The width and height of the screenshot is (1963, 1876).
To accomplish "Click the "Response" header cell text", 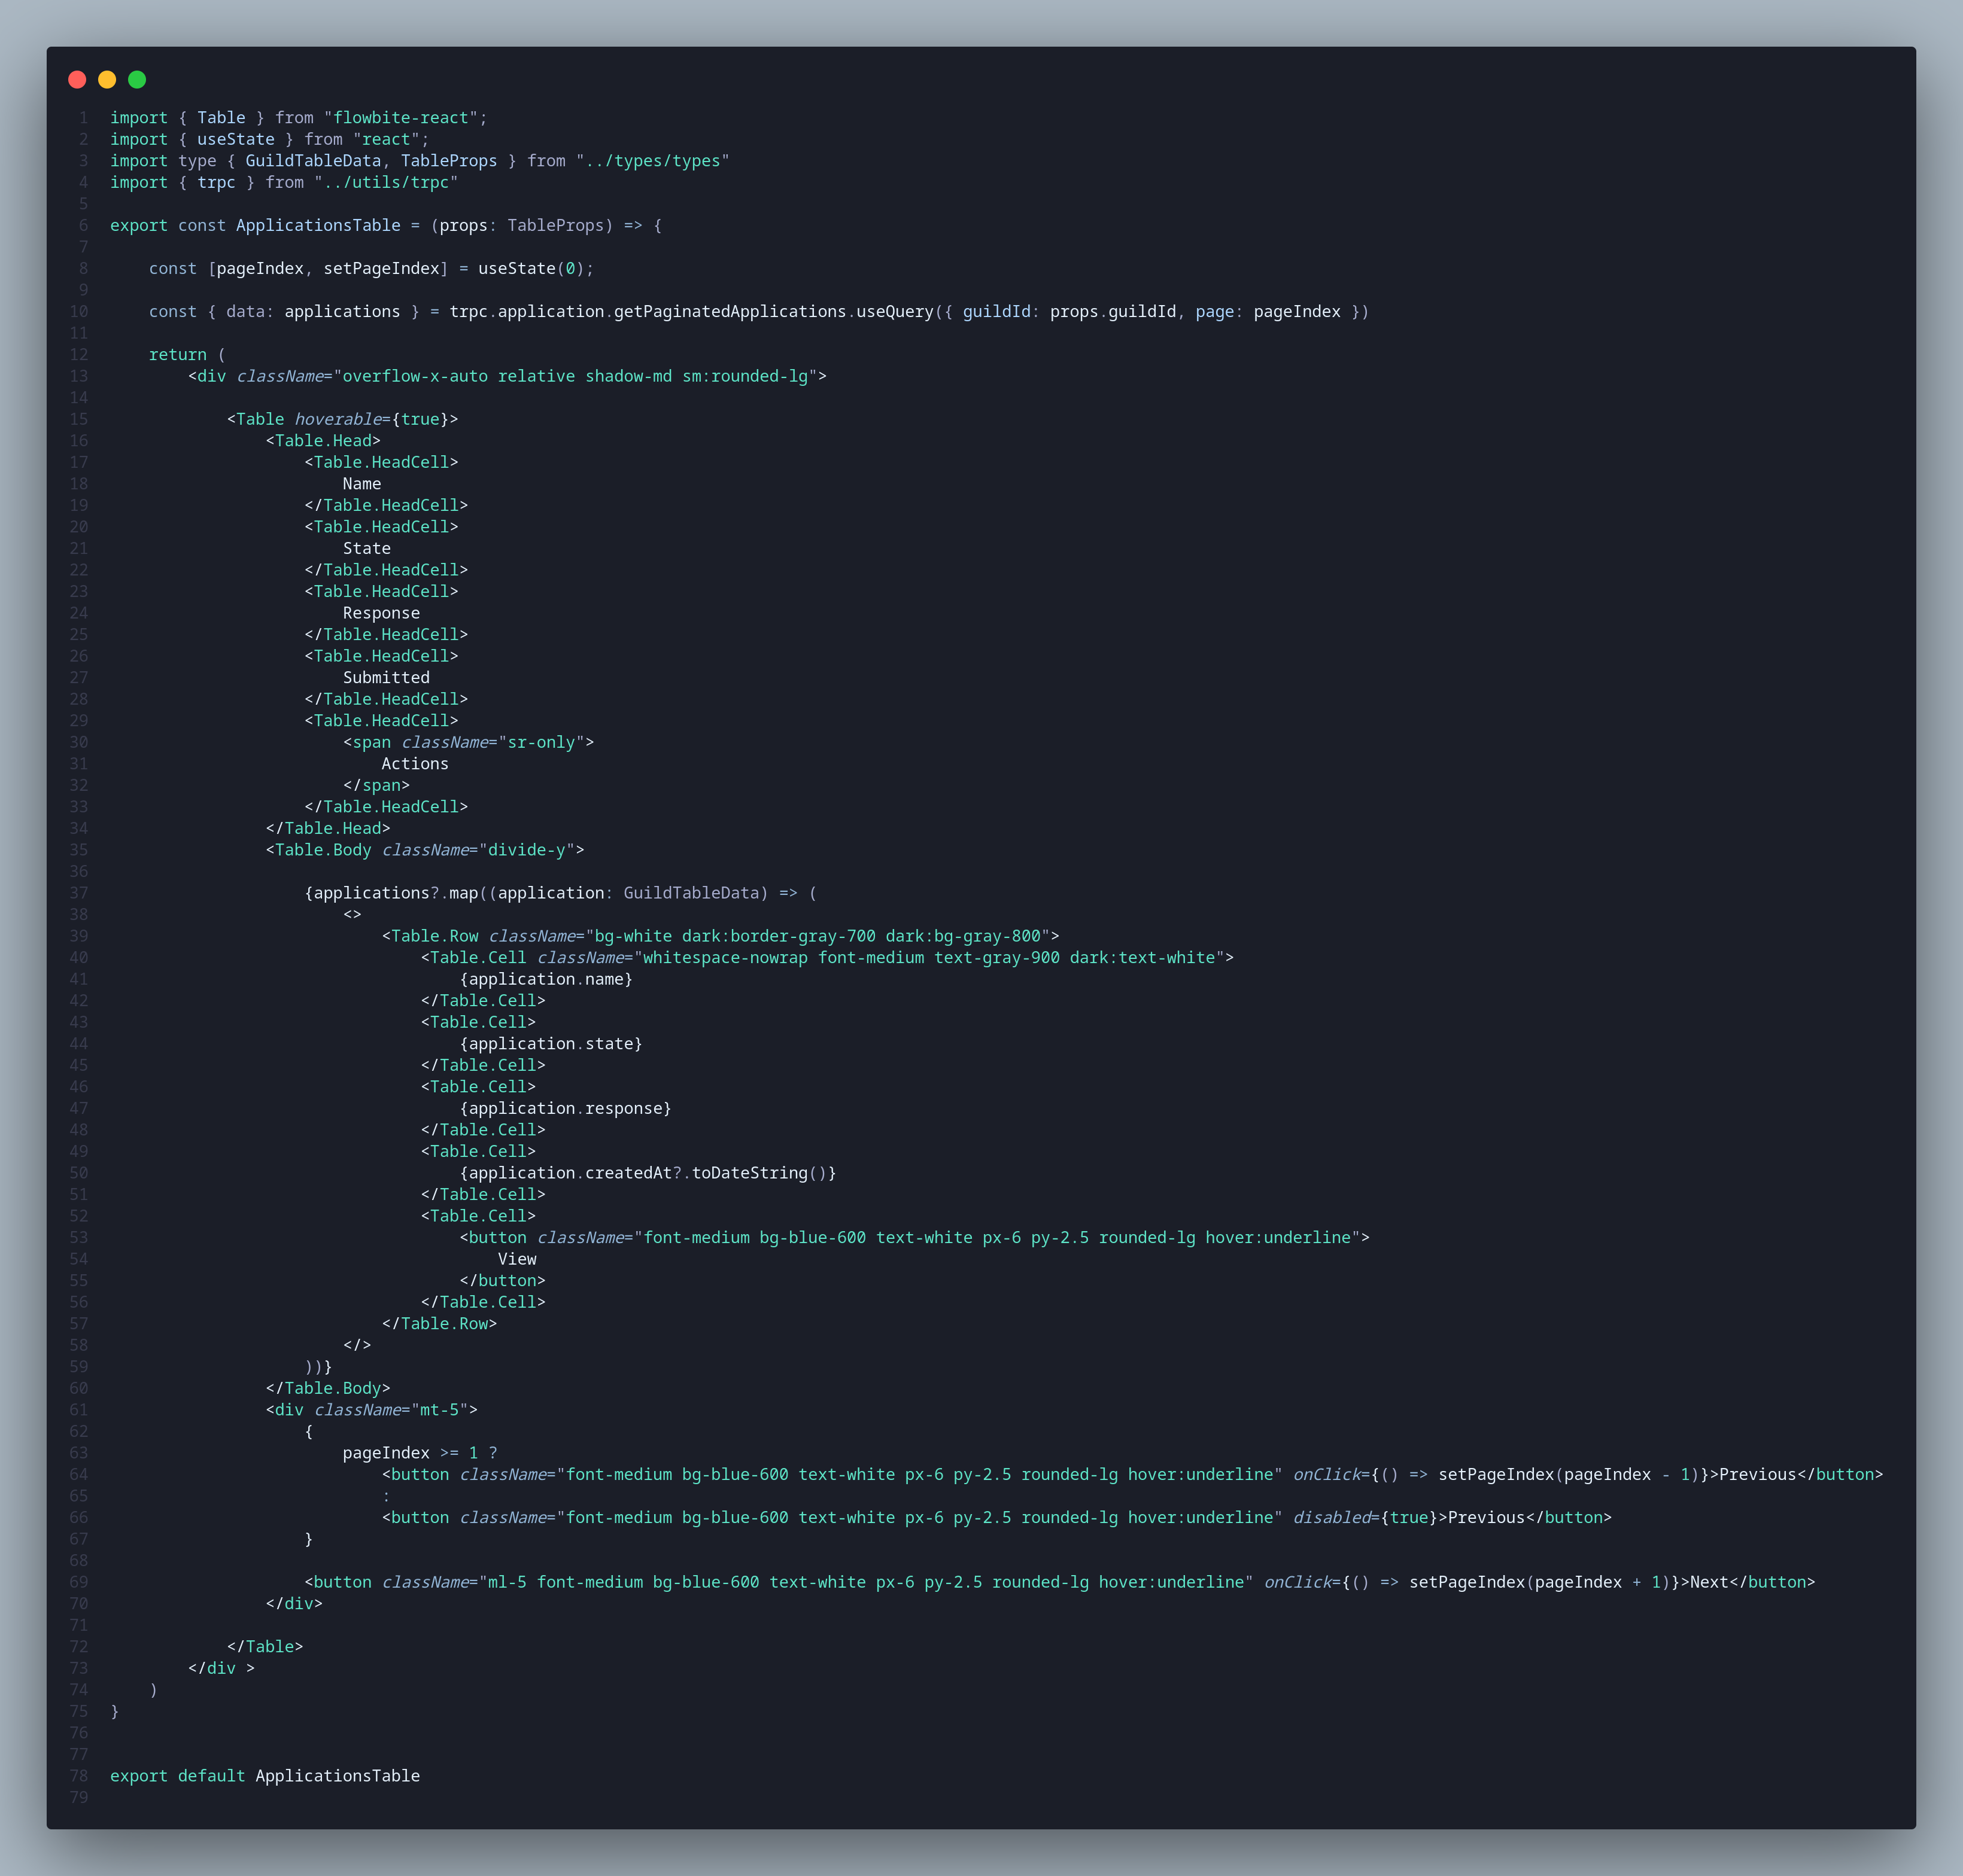I will tap(380, 613).
